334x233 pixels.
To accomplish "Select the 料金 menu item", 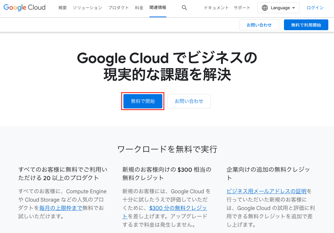I will pos(139,8).
